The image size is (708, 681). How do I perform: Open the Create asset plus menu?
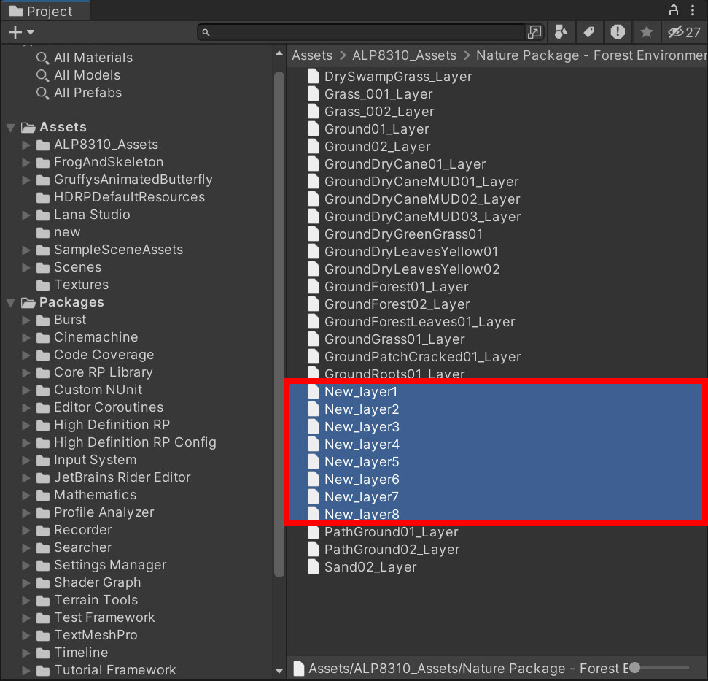point(20,32)
